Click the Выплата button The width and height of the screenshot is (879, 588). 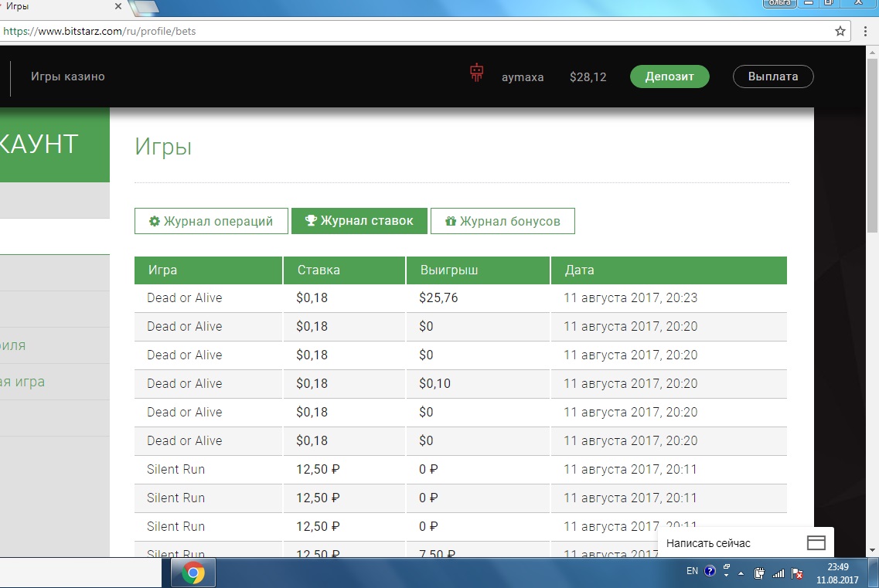(x=773, y=76)
